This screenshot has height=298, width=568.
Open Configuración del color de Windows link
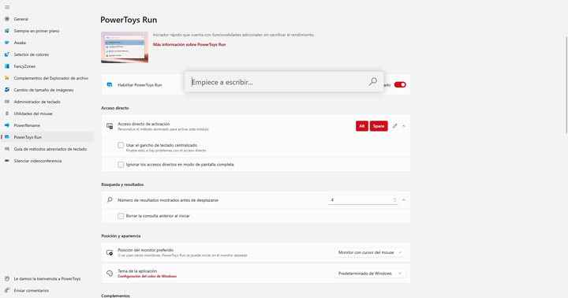pos(147,276)
